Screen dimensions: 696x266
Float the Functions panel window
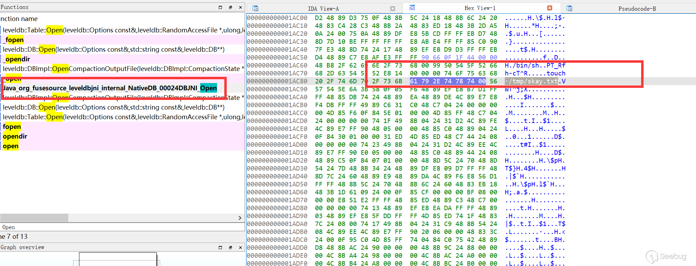(x=231, y=7)
